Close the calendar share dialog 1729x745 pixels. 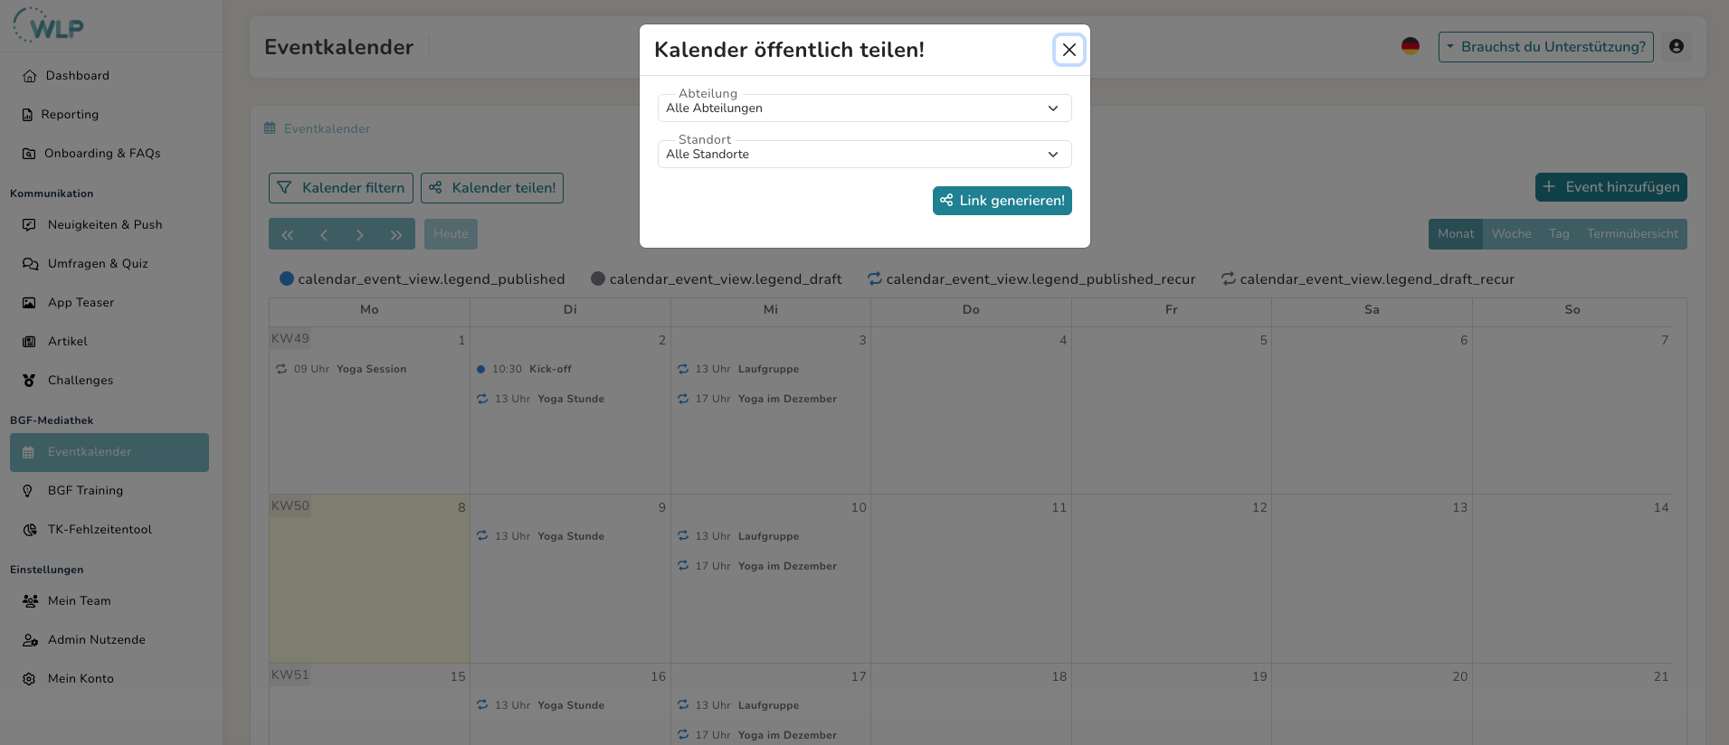click(x=1069, y=50)
